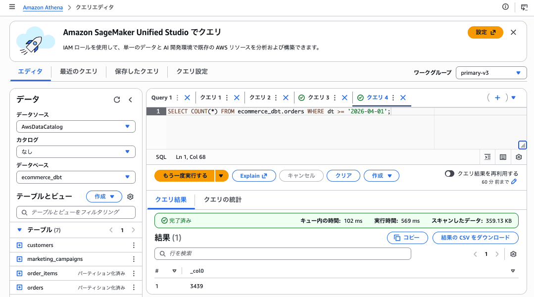The image size is (534, 297).
Task: Open the 作成 dropdown in tables section
Action: [x=104, y=197]
